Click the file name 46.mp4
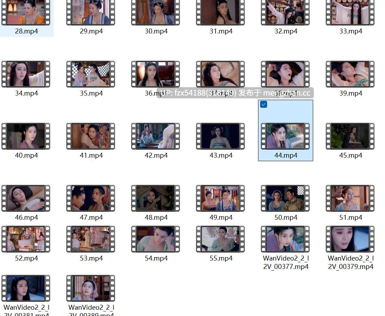This screenshot has width=385, height=316. 27,218
